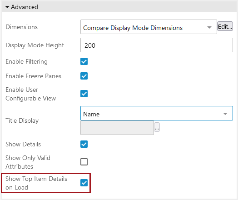Open the Dimensions dropdown arrow
Screen dimensions: 238x200
[x=209, y=27]
